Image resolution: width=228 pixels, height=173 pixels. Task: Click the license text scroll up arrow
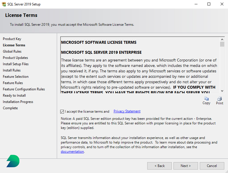coord(222,39)
